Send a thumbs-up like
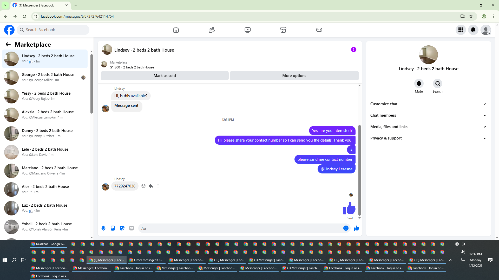 point(356,228)
